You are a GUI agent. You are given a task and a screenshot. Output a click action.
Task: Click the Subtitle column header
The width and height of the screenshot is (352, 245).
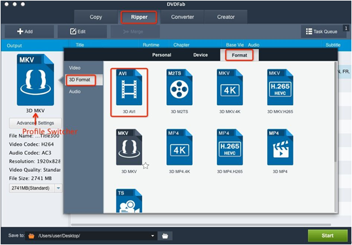(x=333, y=45)
